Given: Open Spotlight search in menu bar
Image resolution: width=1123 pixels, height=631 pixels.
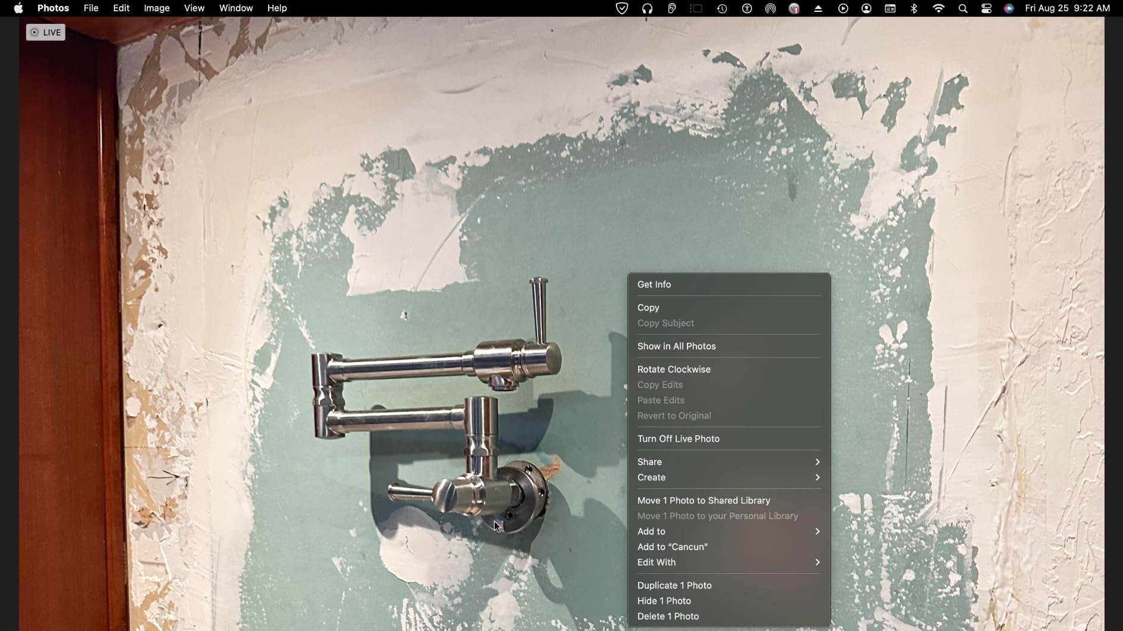Looking at the screenshot, I should [x=963, y=8].
